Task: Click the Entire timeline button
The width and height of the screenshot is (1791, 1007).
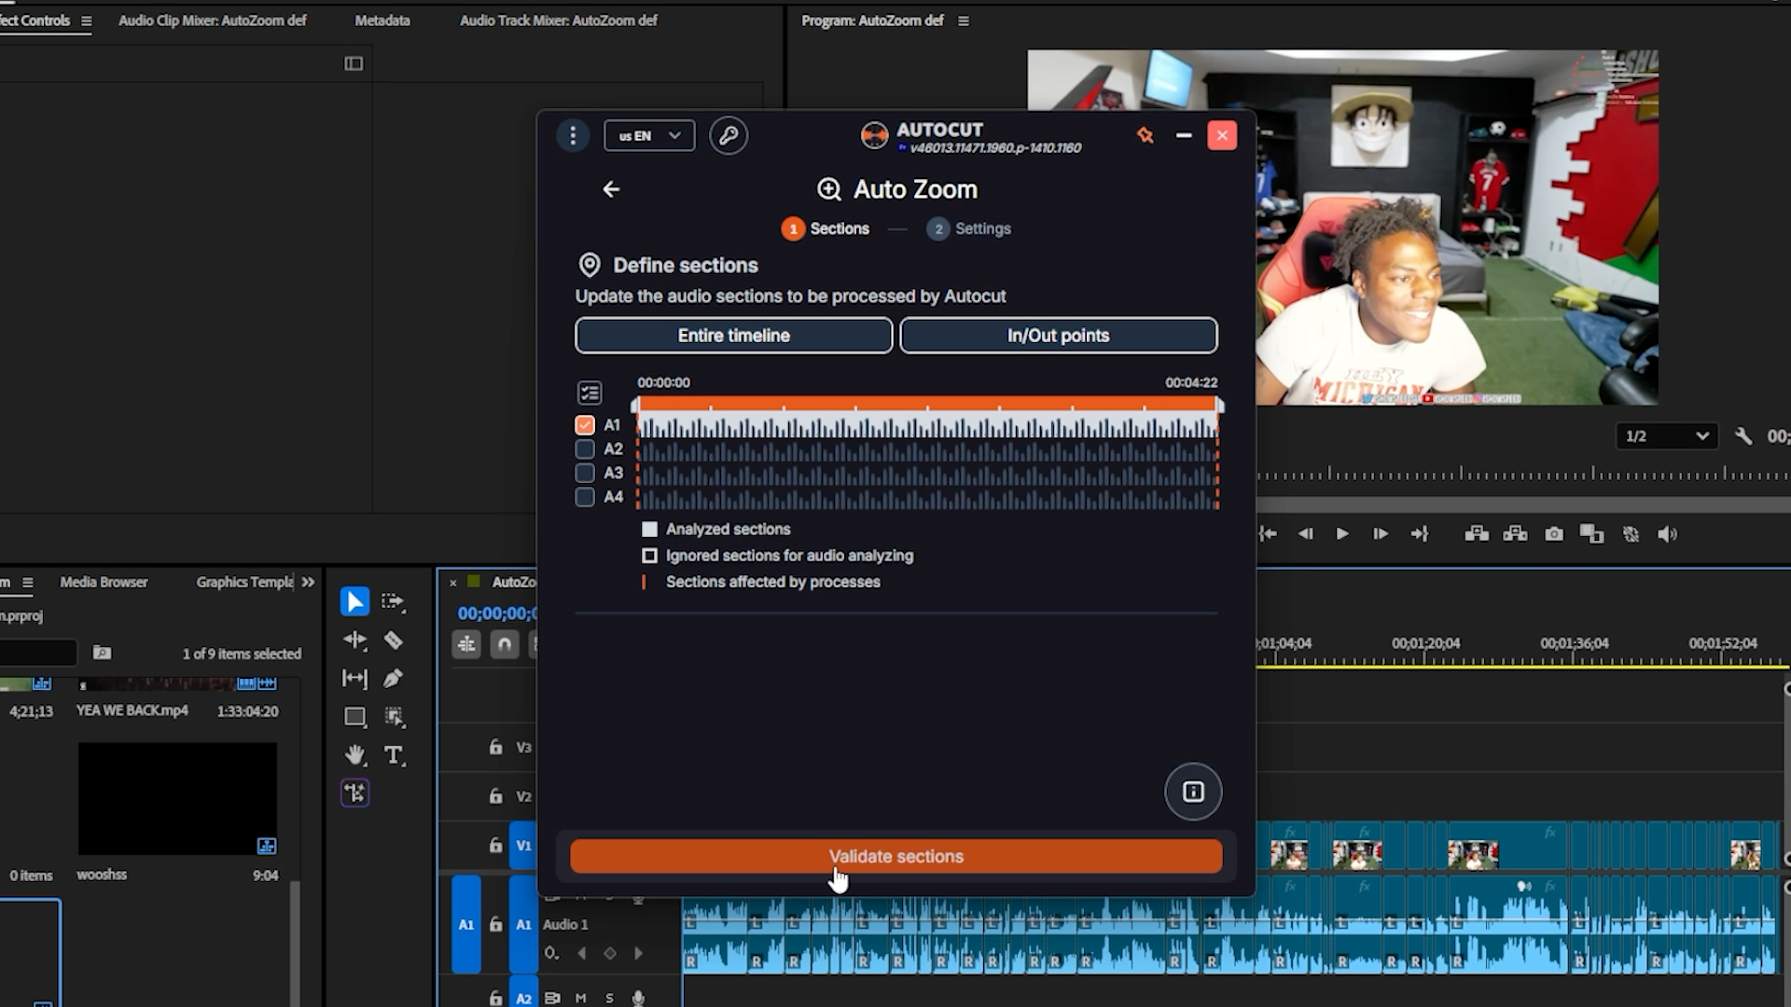Action: pos(734,336)
